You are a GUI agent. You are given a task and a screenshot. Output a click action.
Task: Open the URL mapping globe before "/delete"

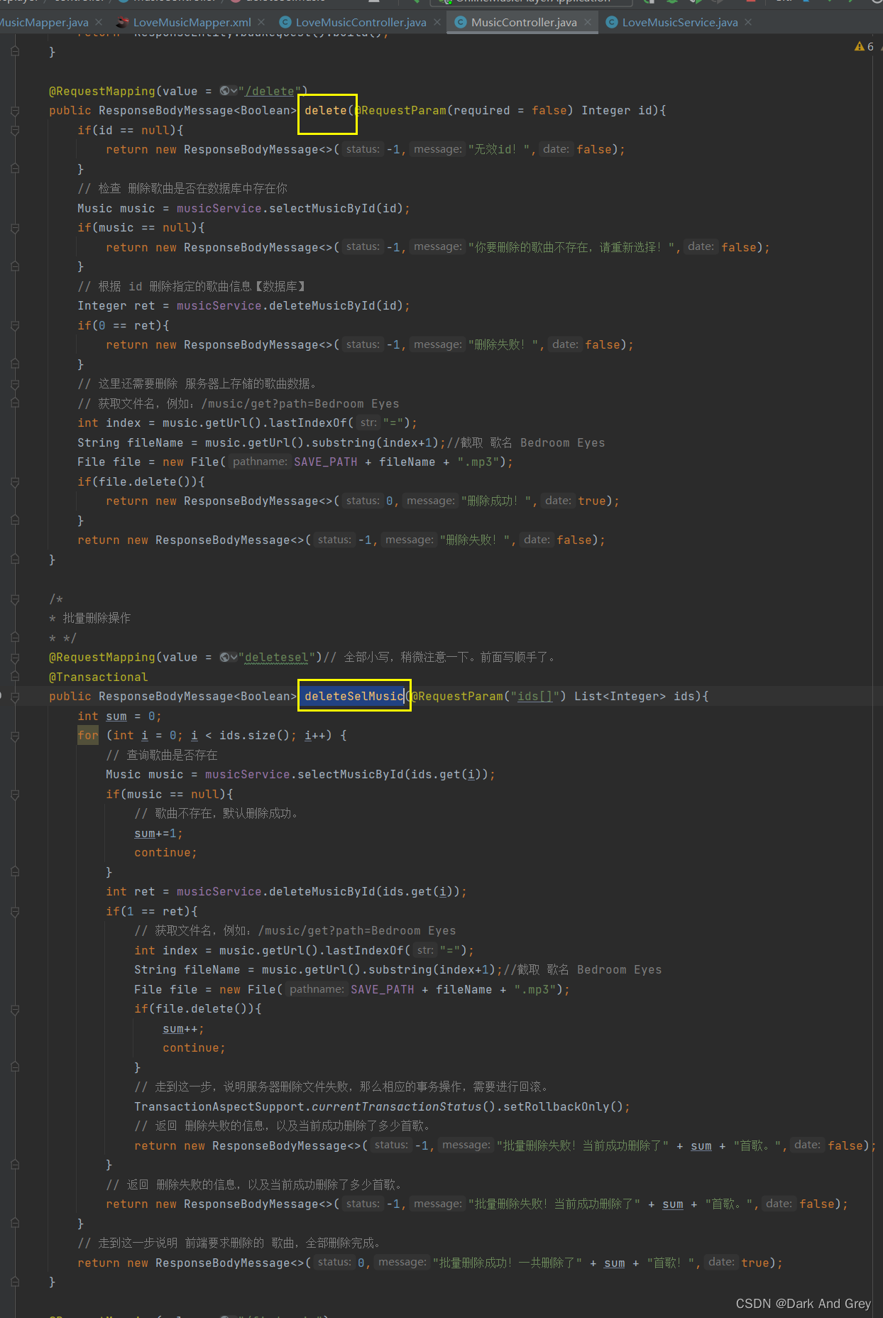pyautogui.click(x=229, y=91)
